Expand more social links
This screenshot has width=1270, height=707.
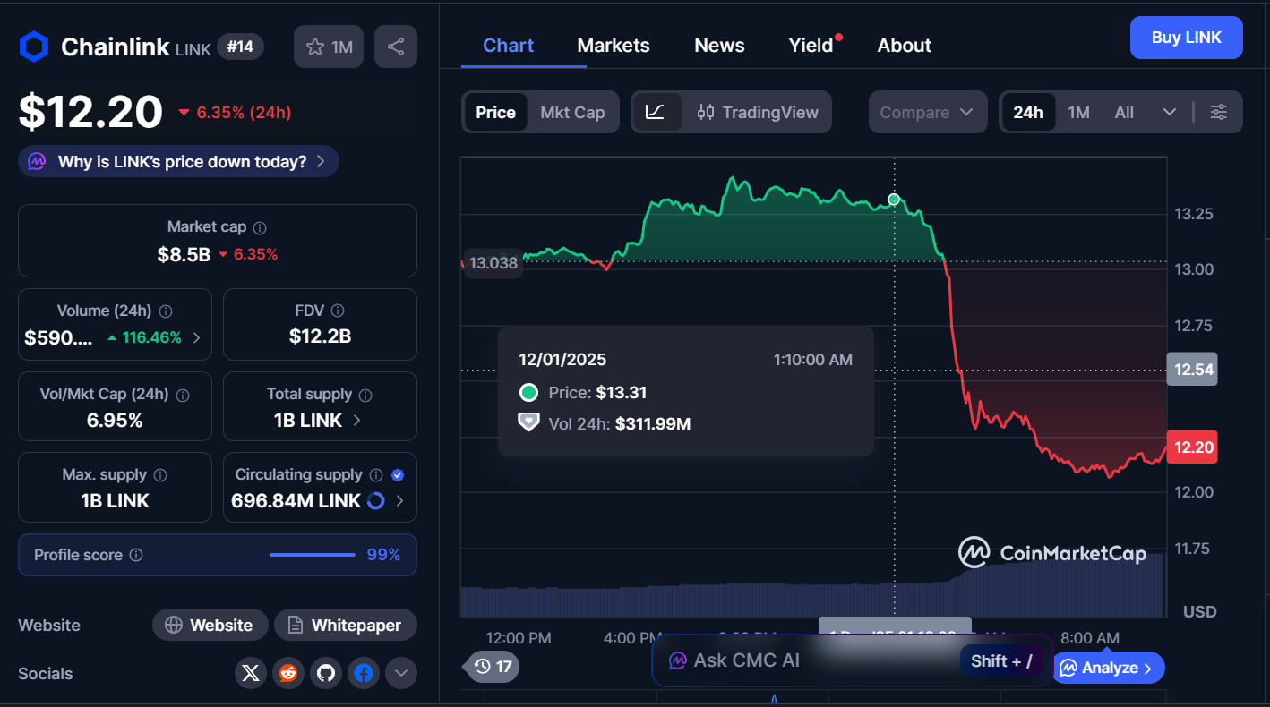click(400, 673)
